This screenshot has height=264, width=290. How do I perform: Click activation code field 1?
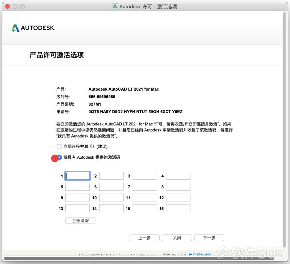coord(77,176)
